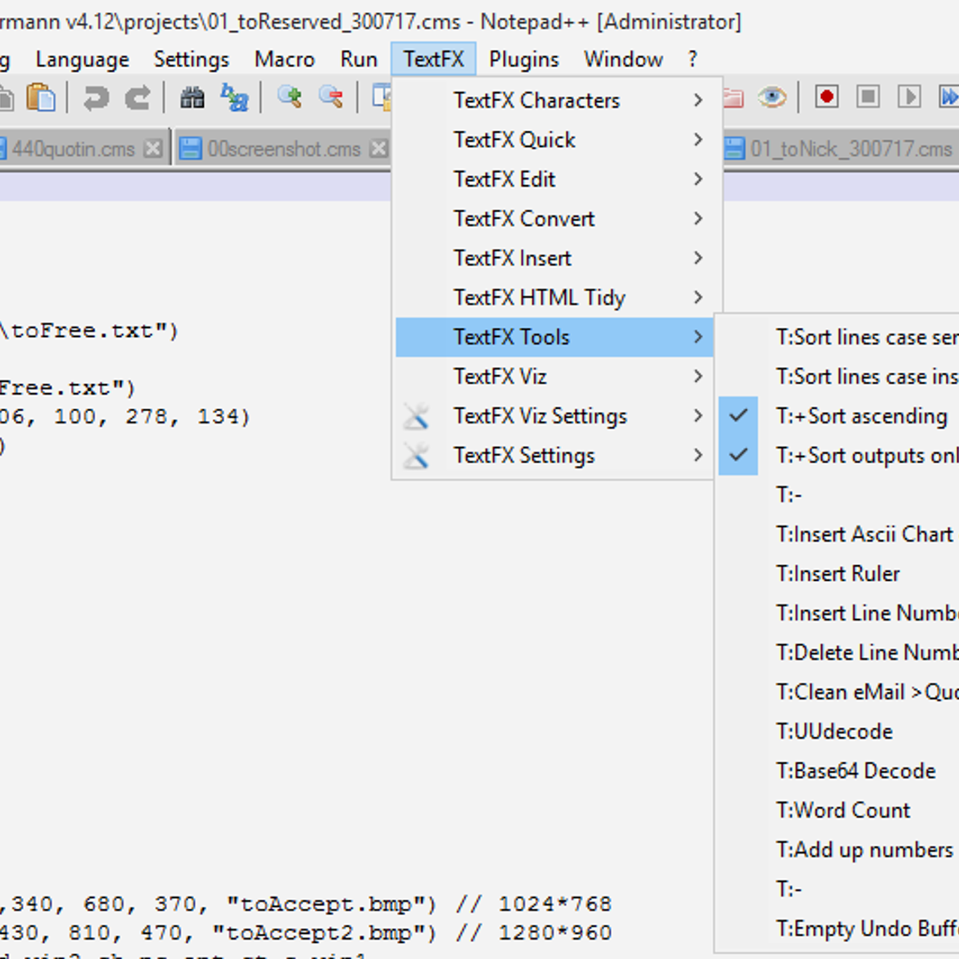The height and width of the screenshot is (959, 959).
Task: Choose T:Sort lines case insensitive
Action: [x=840, y=376]
